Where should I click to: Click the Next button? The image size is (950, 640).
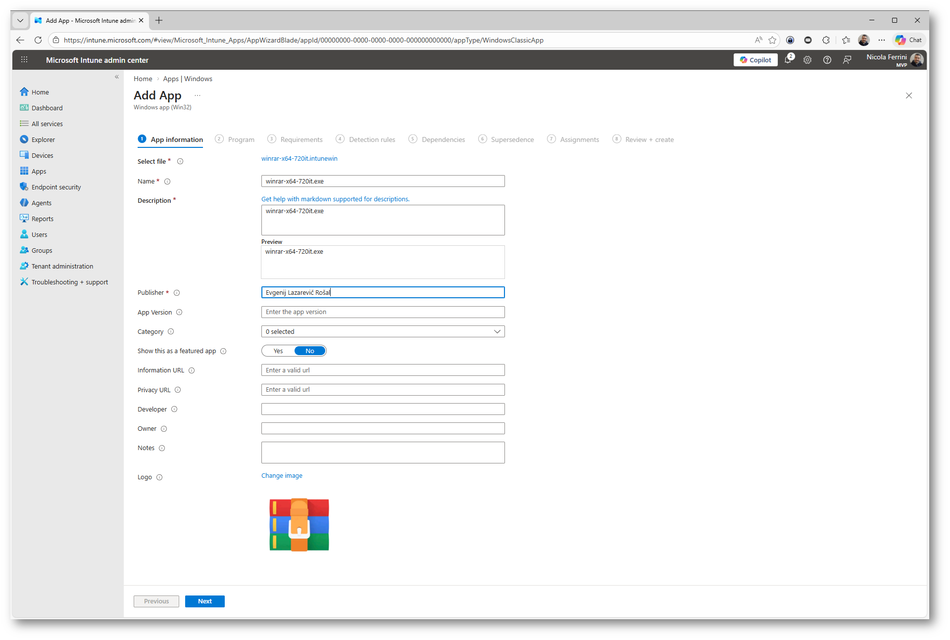[204, 601]
